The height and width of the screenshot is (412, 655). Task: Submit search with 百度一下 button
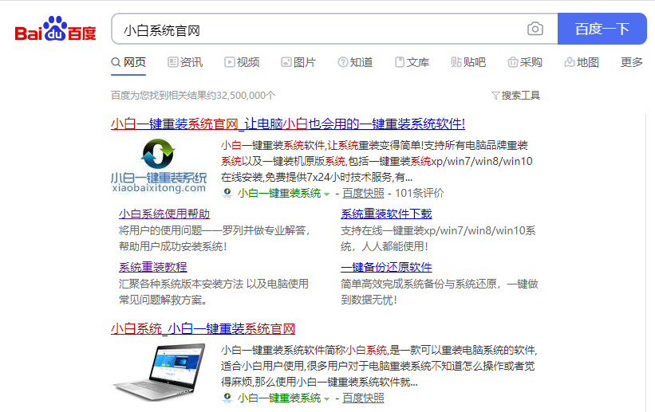[602, 29]
